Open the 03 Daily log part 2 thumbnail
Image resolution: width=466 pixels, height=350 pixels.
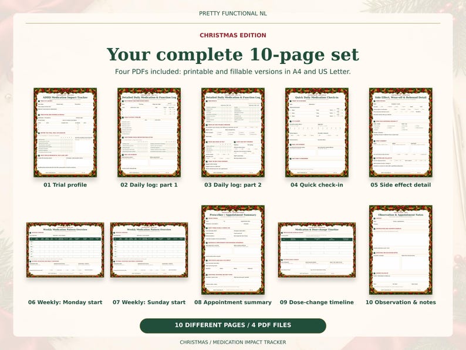tap(233, 133)
